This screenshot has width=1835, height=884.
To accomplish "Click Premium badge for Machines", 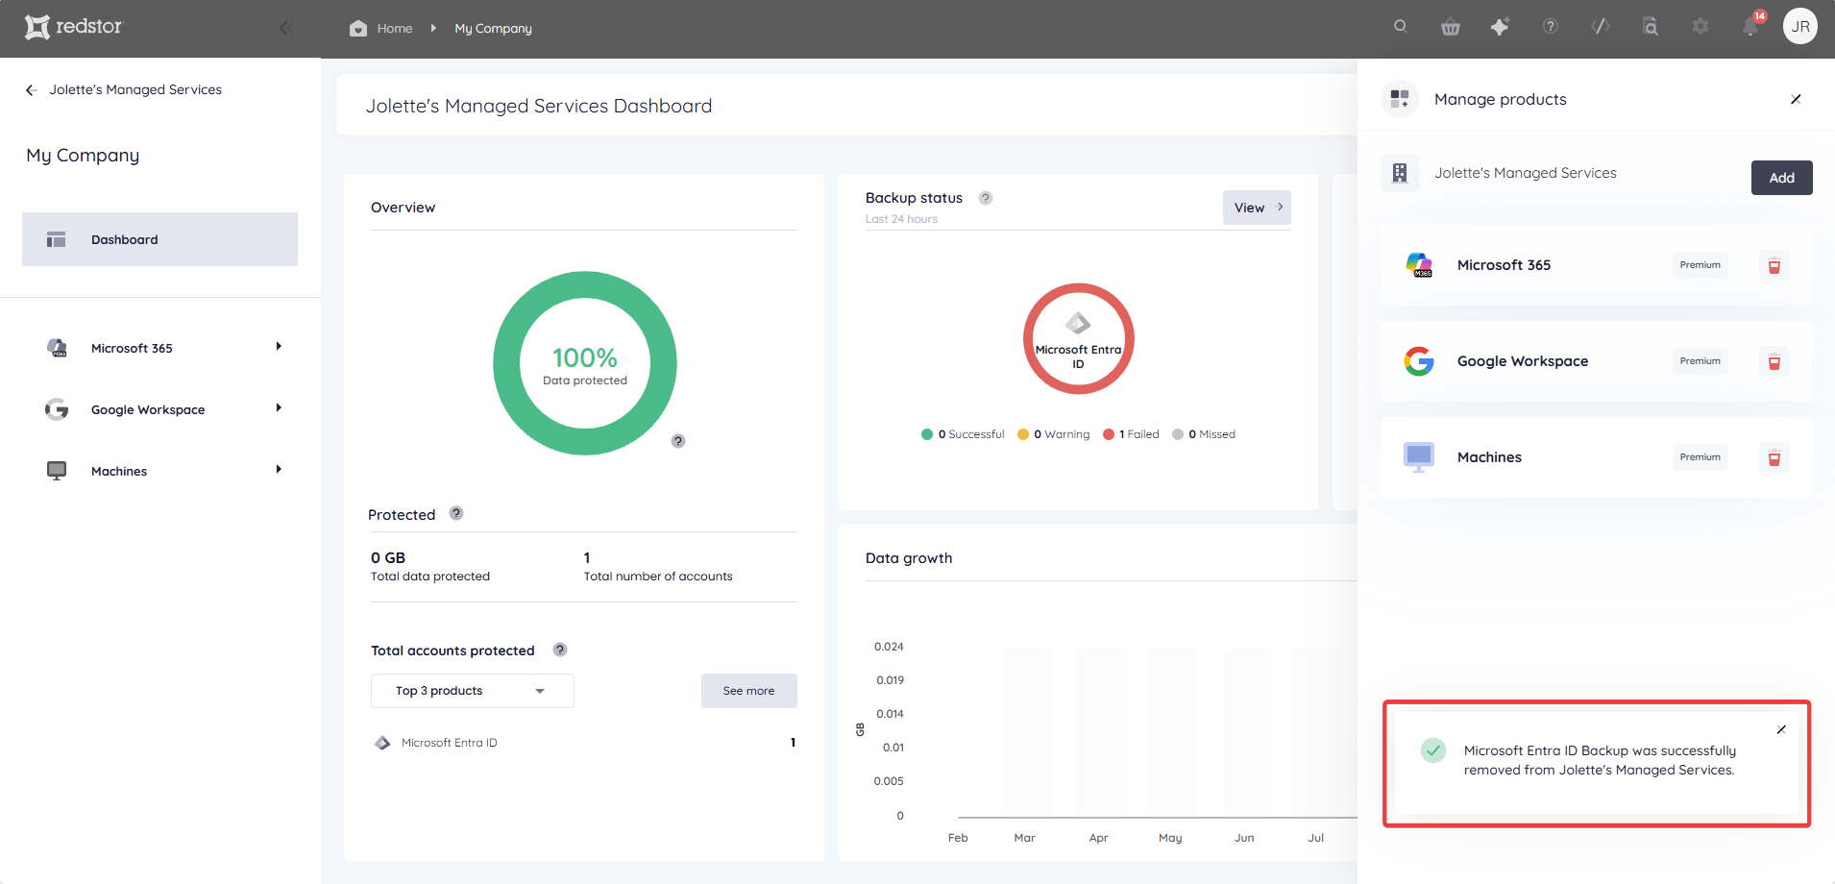I will point(1700,457).
